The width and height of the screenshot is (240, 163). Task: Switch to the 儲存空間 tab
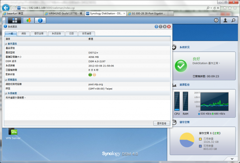39,33
